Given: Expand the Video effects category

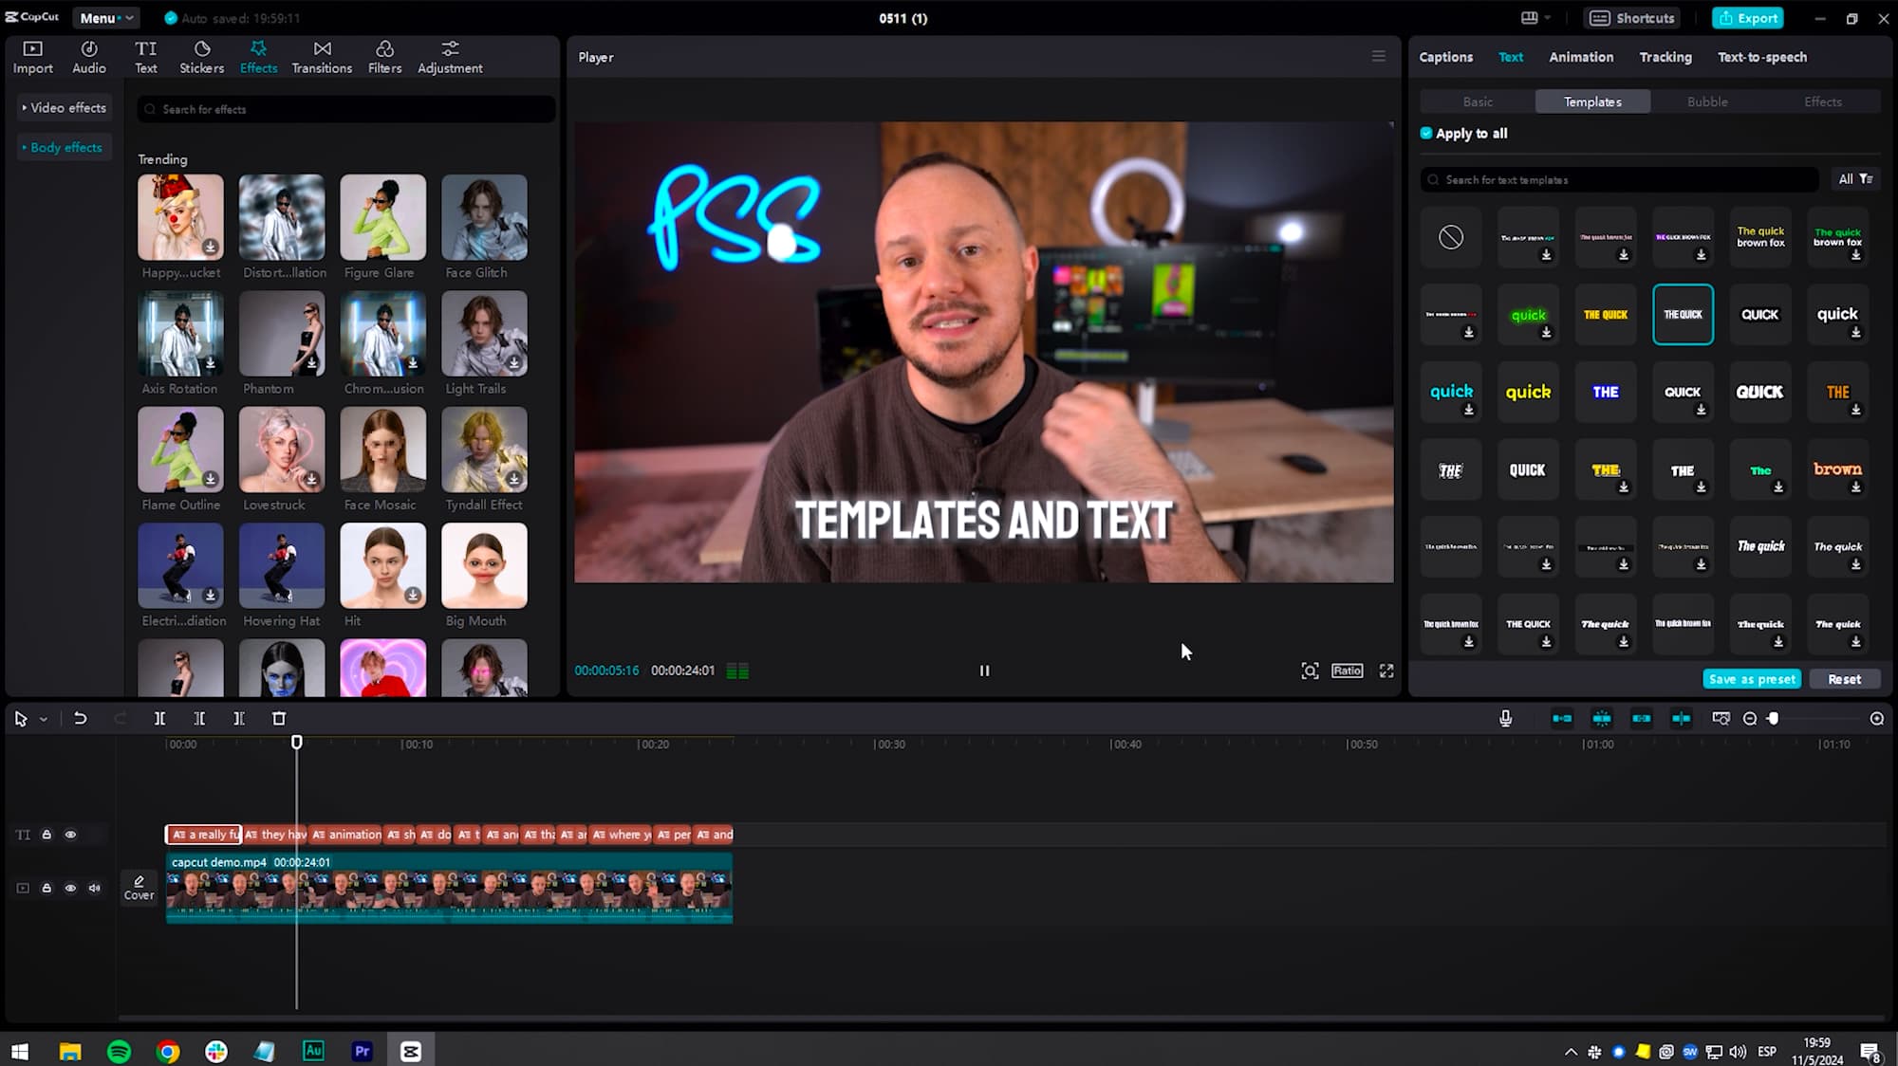Looking at the screenshot, I should (64, 108).
